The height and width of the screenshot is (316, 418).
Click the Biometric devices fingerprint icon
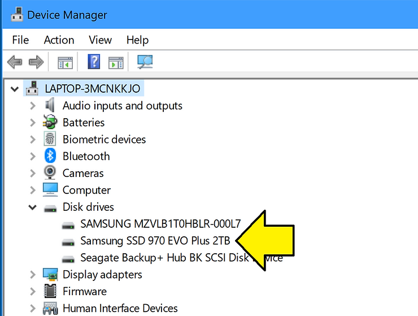tap(50, 139)
